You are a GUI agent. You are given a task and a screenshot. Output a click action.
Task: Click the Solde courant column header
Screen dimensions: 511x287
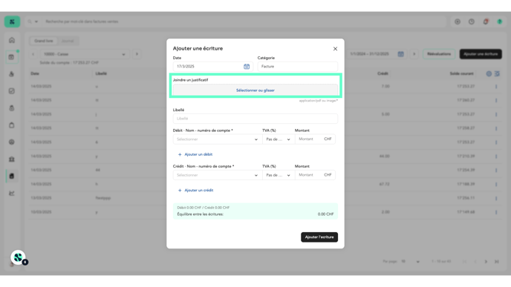(461, 74)
